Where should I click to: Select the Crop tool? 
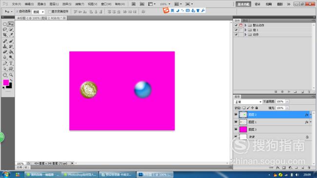pyautogui.click(x=5, y=35)
